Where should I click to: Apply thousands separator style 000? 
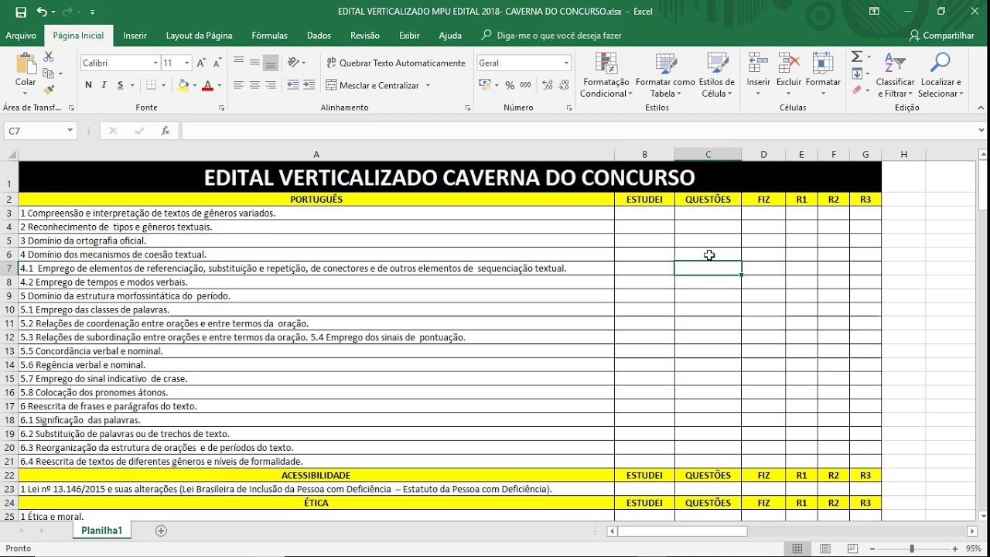click(525, 85)
